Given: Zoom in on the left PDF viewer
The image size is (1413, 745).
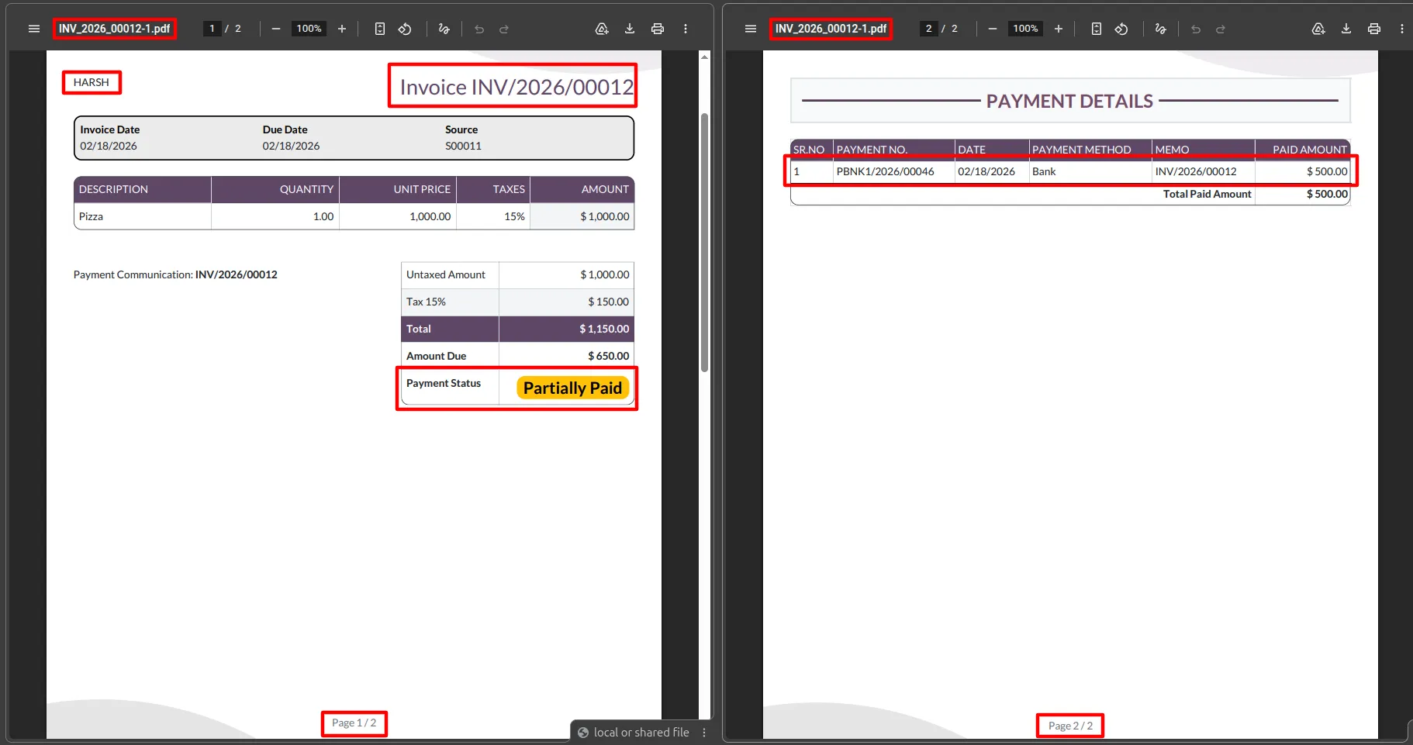Looking at the screenshot, I should [x=342, y=29].
